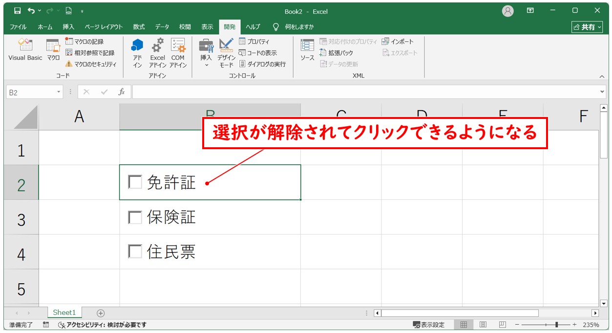Open 表示設定 display settings
Screen dimensions: 612x333
428,325
